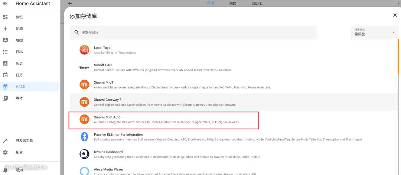
Task: Click the Xiaomi Gateway 3 logo icon
Action: pos(84,102)
